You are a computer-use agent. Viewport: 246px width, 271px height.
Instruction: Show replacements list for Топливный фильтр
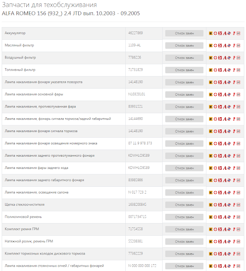coord(184,70)
